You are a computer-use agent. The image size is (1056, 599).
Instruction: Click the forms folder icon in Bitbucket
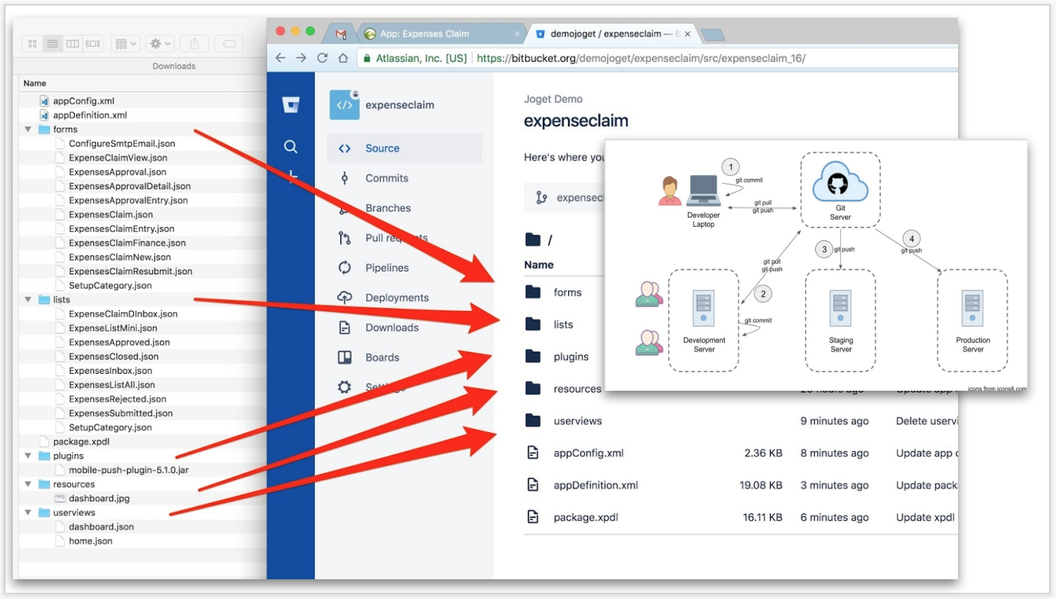coord(533,293)
